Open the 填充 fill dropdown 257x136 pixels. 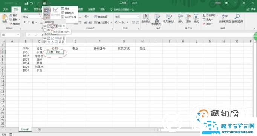pyautogui.click(x=208, y=20)
